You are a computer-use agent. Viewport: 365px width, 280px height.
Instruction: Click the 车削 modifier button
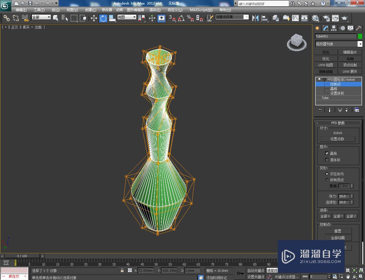click(350, 59)
